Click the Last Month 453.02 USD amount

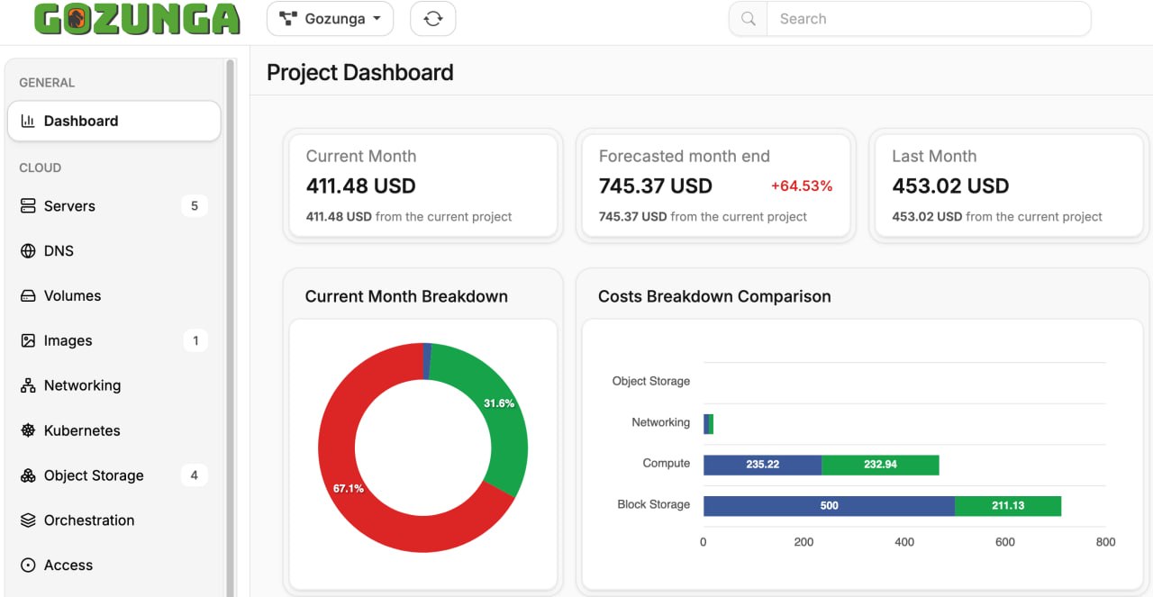coord(950,186)
